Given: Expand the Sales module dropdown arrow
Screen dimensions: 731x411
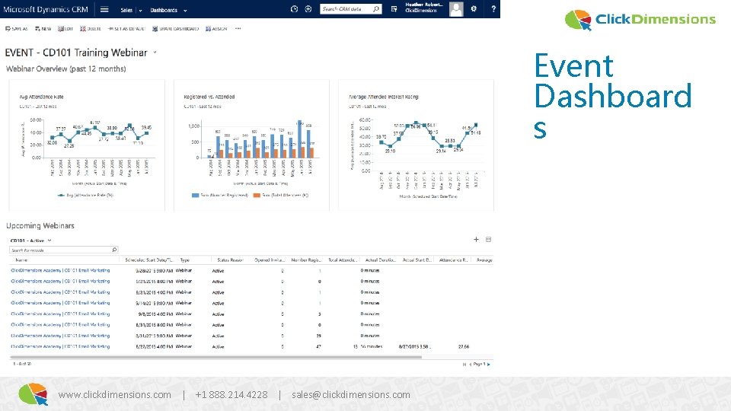Looking at the screenshot, I should (140, 10).
